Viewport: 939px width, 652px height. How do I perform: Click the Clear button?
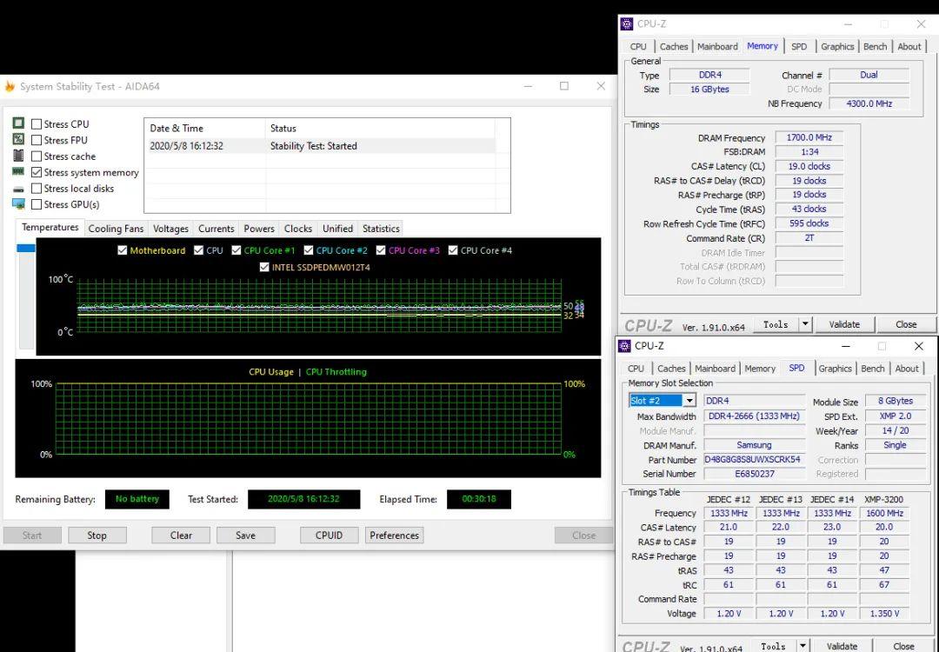pyautogui.click(x=181, y=536)
